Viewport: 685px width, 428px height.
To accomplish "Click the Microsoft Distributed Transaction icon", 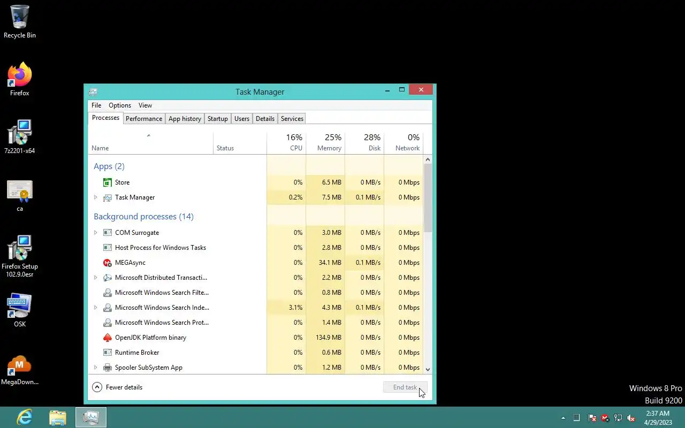I will click(107, 278).
